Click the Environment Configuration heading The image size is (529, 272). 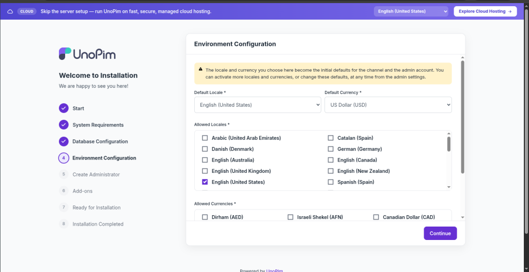point(235,44)
